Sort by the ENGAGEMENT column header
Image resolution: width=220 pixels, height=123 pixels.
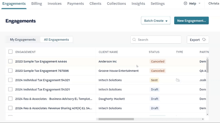[x=25, y=52]
